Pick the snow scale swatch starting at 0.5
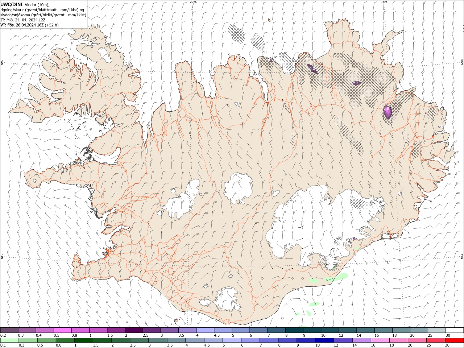 [62, 330]
